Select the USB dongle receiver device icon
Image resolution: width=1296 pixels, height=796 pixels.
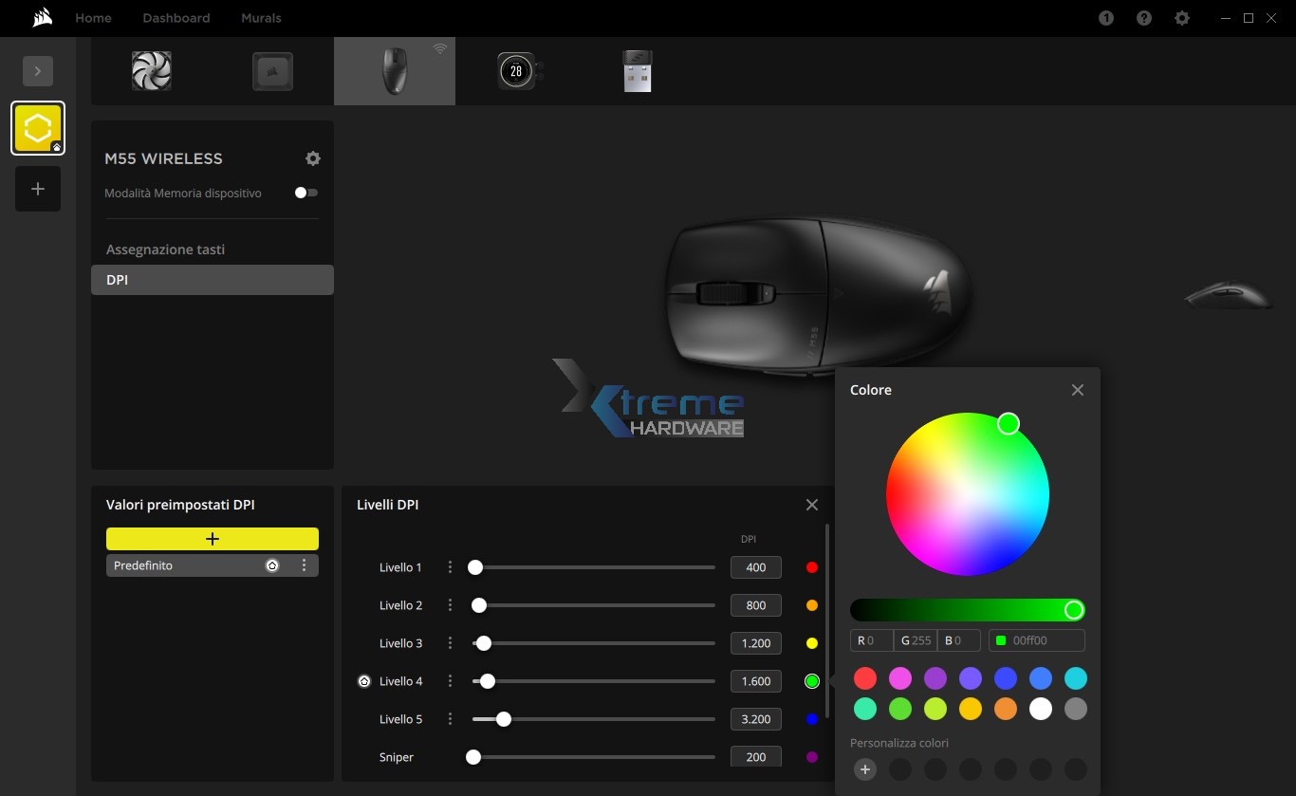pos(637,71)
